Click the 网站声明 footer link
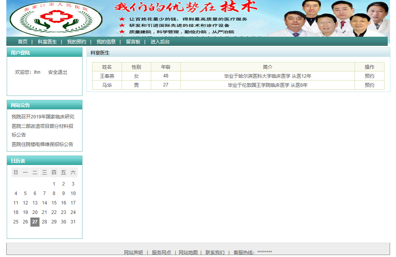Image resolution: width=396 pixels, height=257 pixels. tap(133, 252)
